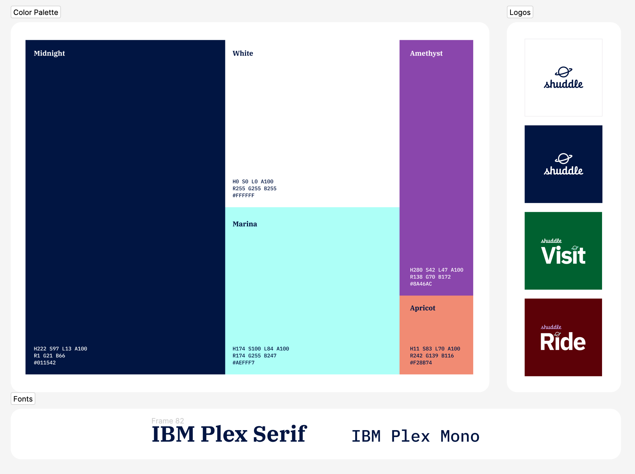Click the #AEFFF7 hex code text
Screen dimensions: 635x474
[x=243, y=363]
